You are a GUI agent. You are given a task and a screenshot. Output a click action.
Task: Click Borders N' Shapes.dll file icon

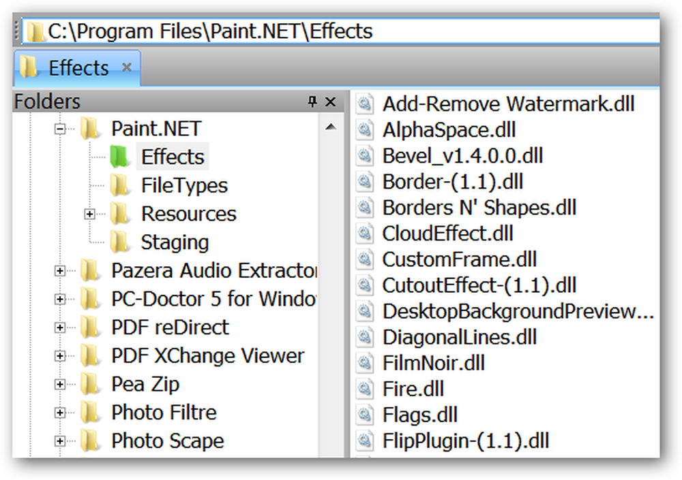pyautogui.click(x=364, y=208)
